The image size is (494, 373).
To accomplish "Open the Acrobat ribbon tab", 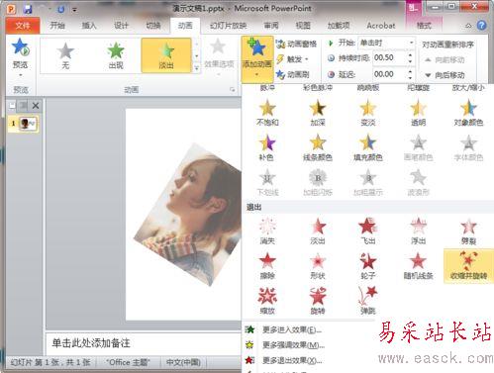I will point(381,26).
